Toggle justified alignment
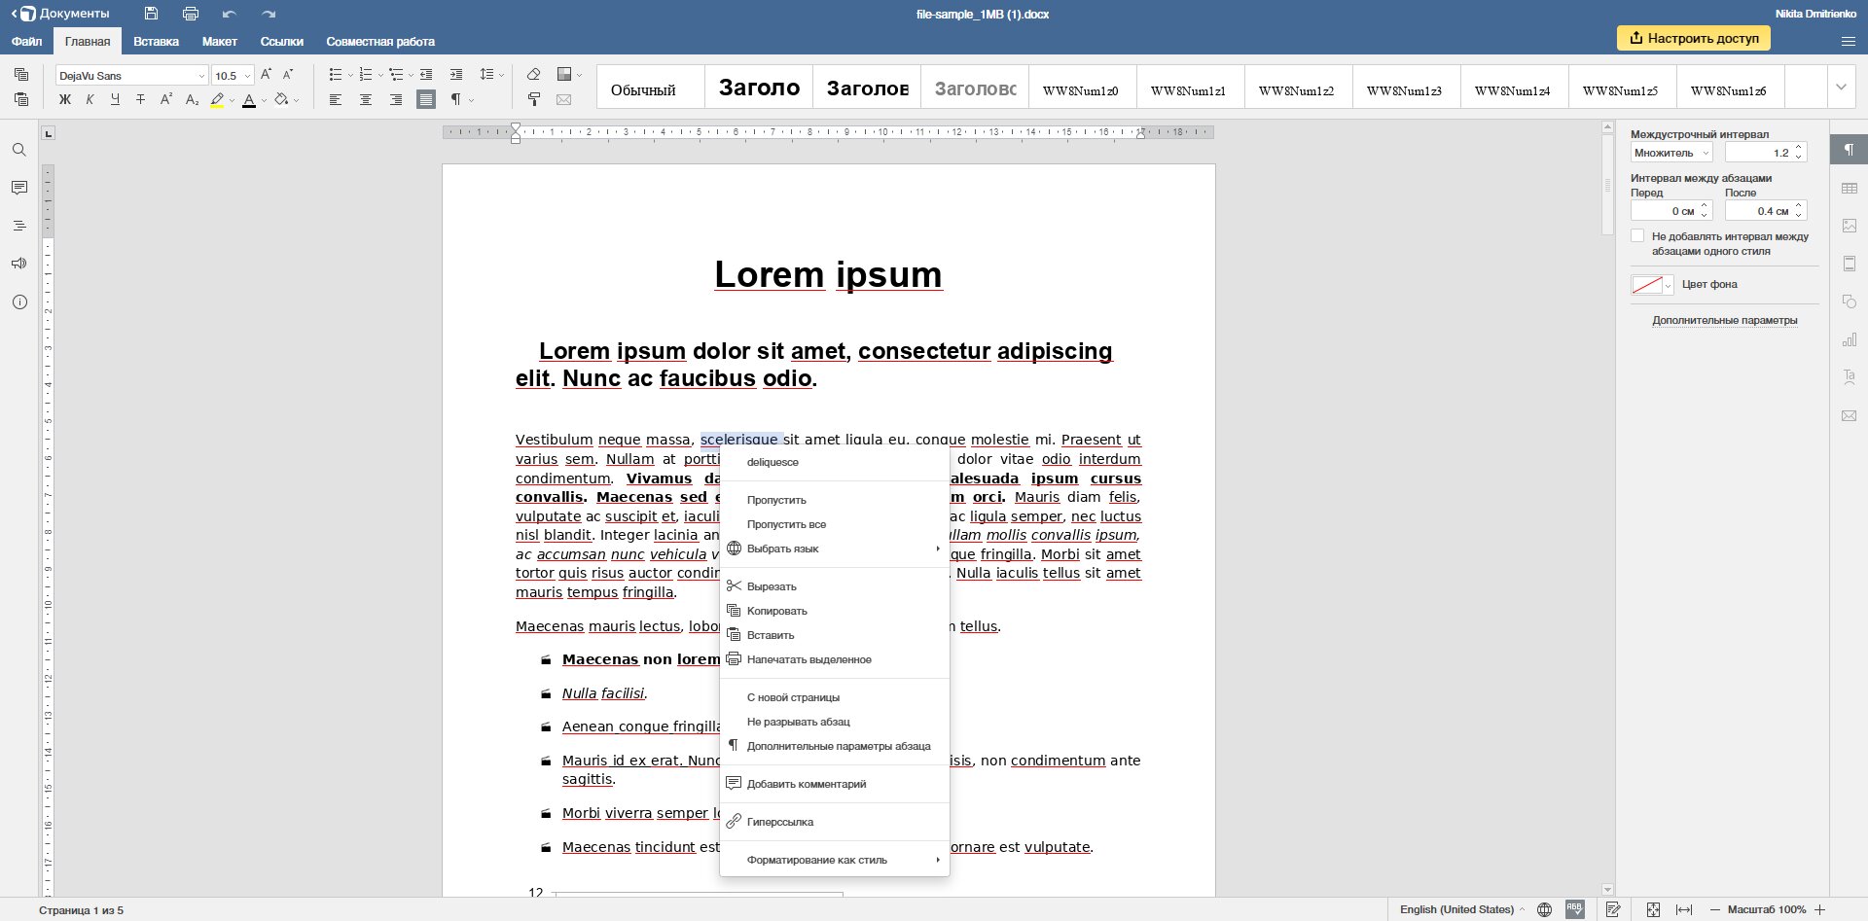This screenshot has height=921, width=1868. click(x=426, y=99)
